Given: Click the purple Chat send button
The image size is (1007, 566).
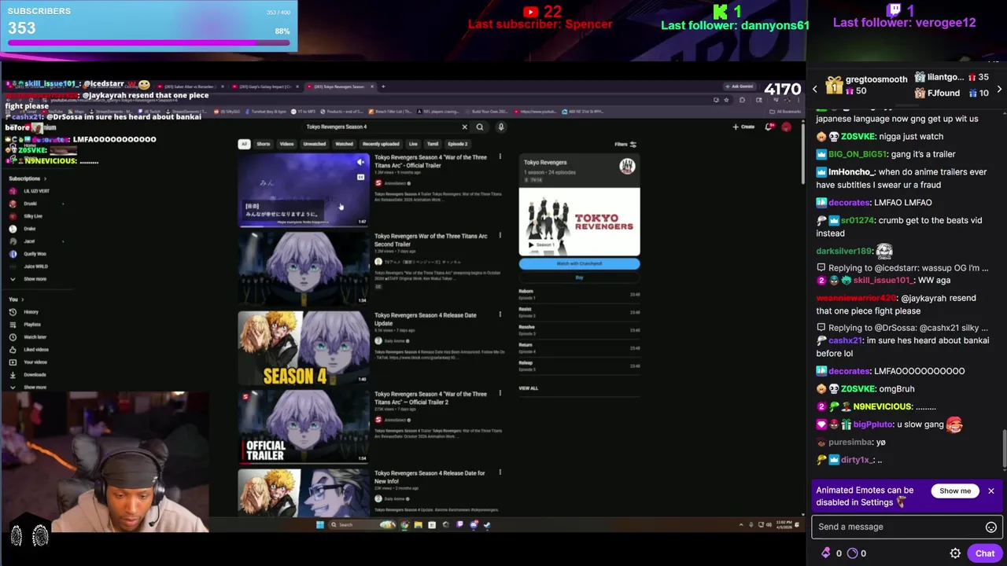Looking at the screenshot, I should click(985, 553).
